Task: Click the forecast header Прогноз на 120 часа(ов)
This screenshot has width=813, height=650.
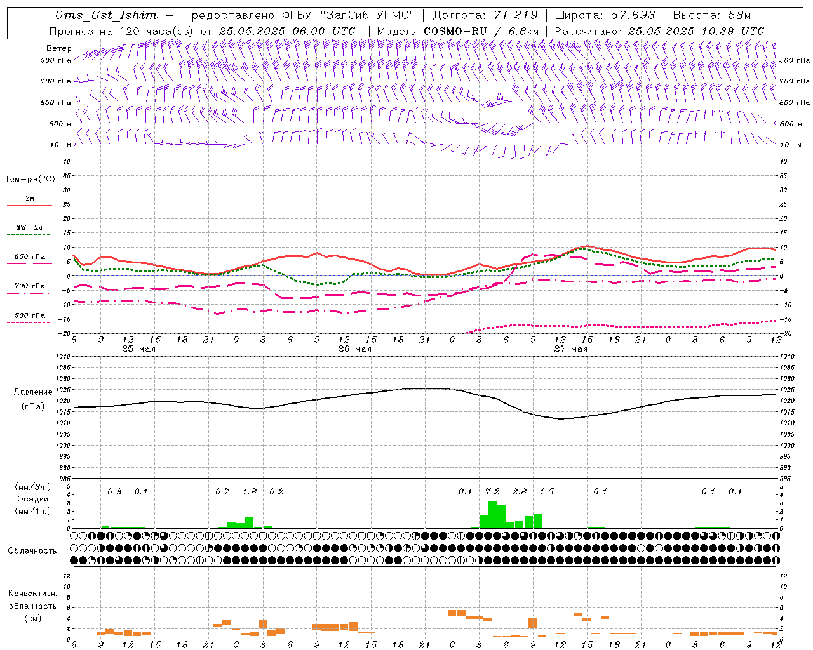Action: (x=122, y=30)
